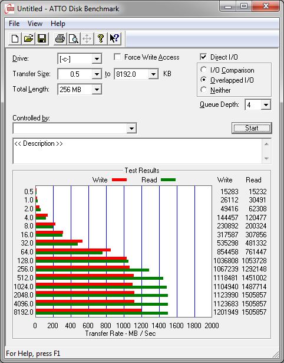The image size is (284, 363).
Task: Activate the context help arrow icon
Action: [x=114, y=38]
